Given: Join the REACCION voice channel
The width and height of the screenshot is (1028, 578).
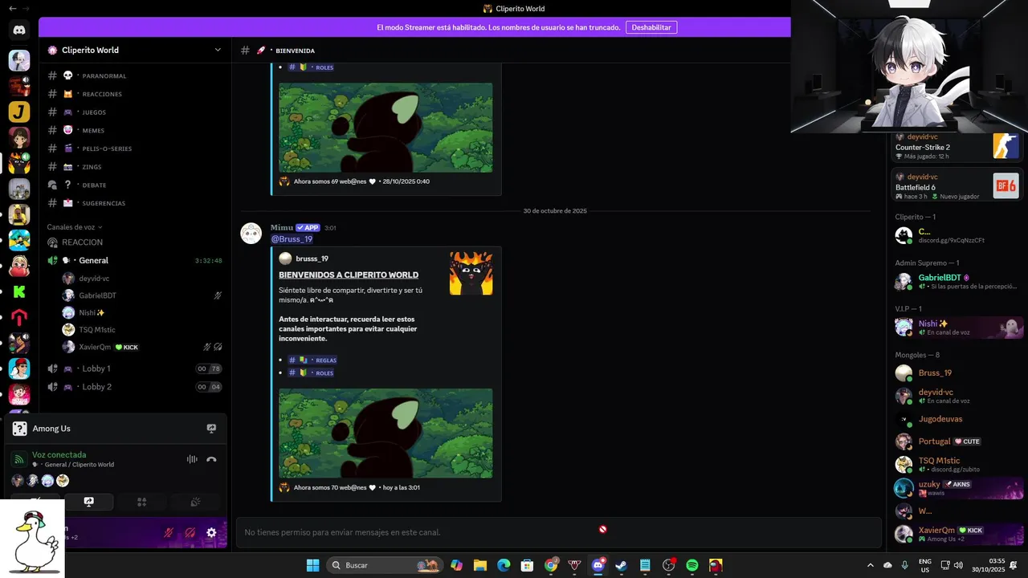Looking at the screenshot, I should [133, 242].
